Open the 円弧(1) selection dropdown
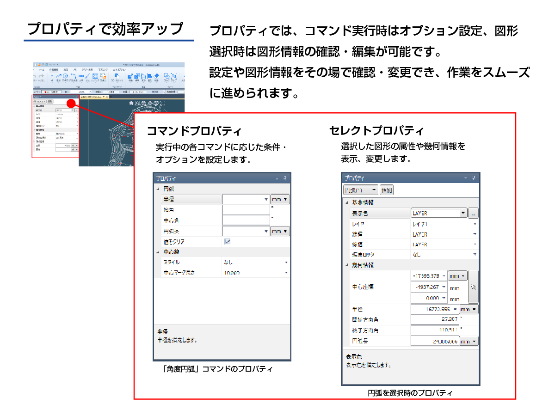This screenshot has height=416, width=555. point(360,190)
